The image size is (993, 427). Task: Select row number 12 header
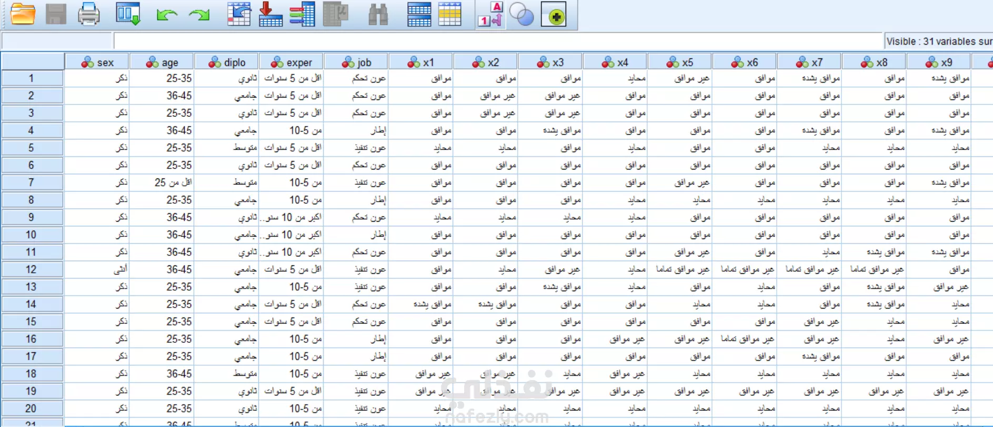[32, 269]
